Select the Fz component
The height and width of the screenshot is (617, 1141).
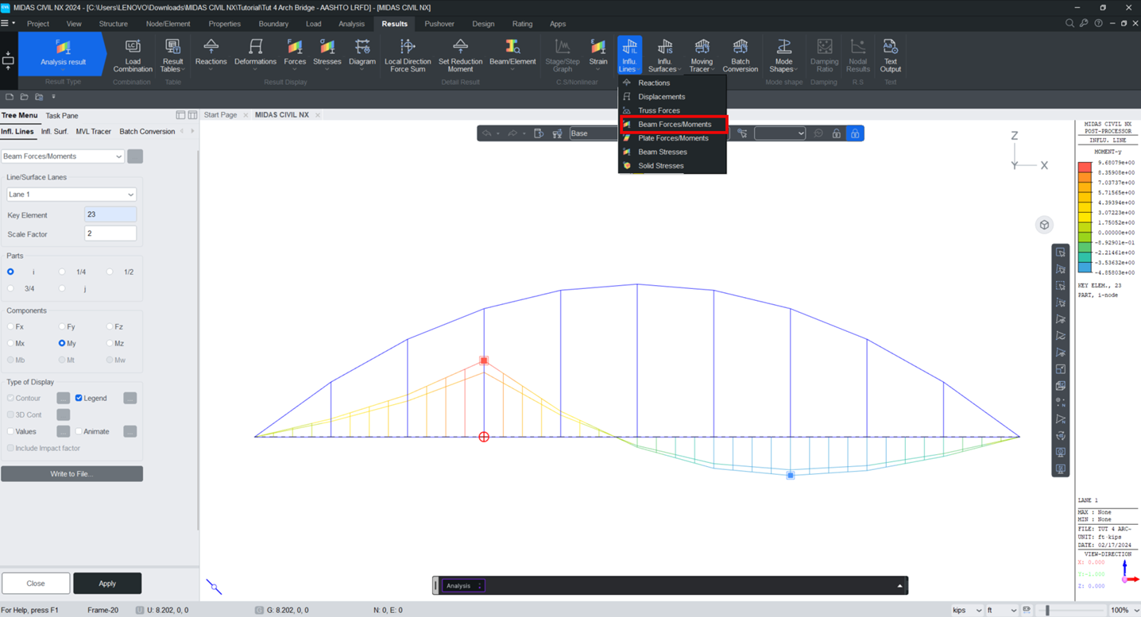[x=110, y=326]
